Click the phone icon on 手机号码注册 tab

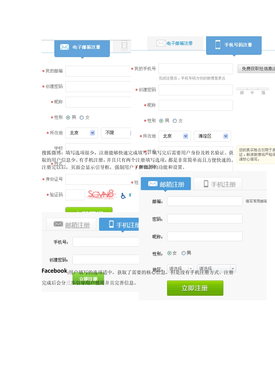[218, 45]
